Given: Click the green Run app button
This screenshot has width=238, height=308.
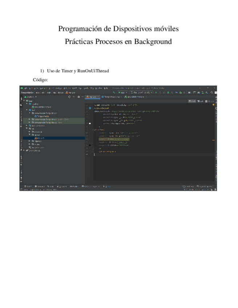Looking at the screenshot, I should click(156, 93).
